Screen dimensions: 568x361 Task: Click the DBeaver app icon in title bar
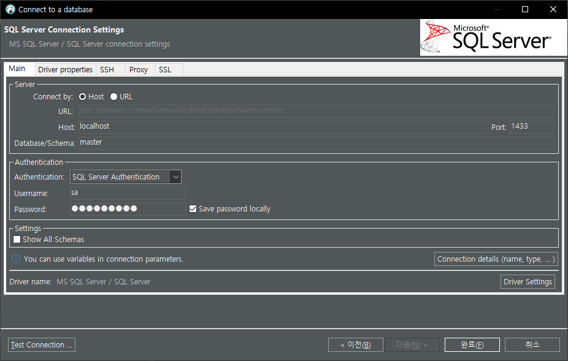click(10, 9)
